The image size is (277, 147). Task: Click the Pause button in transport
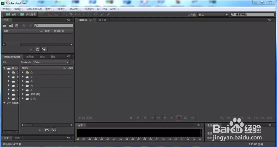pos(145,118)
